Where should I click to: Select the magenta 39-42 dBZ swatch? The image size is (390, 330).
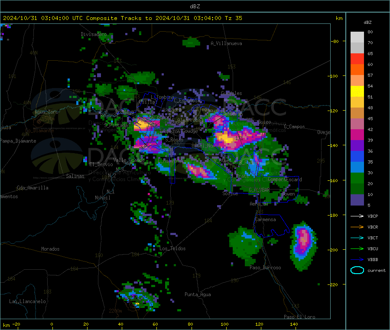(357, 134)
